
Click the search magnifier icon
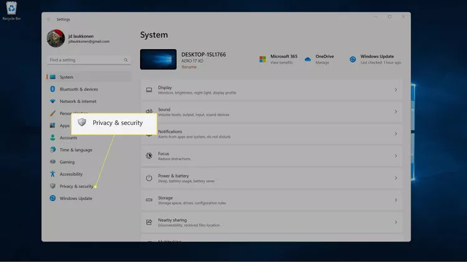coord(126,60)
